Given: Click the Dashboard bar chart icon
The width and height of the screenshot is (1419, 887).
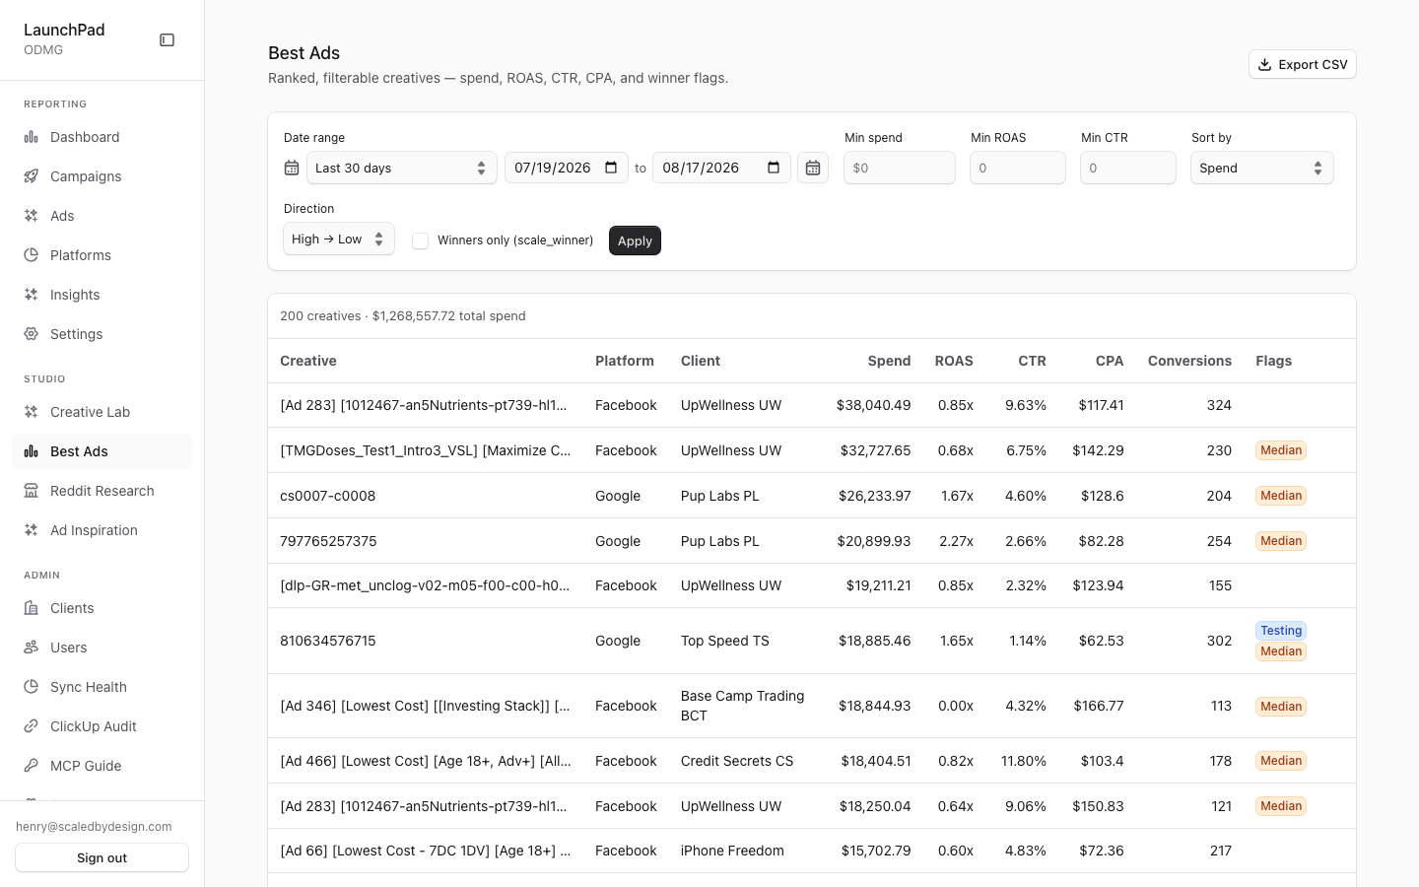Looking at the screenshot, I should (x=32, y=137).
